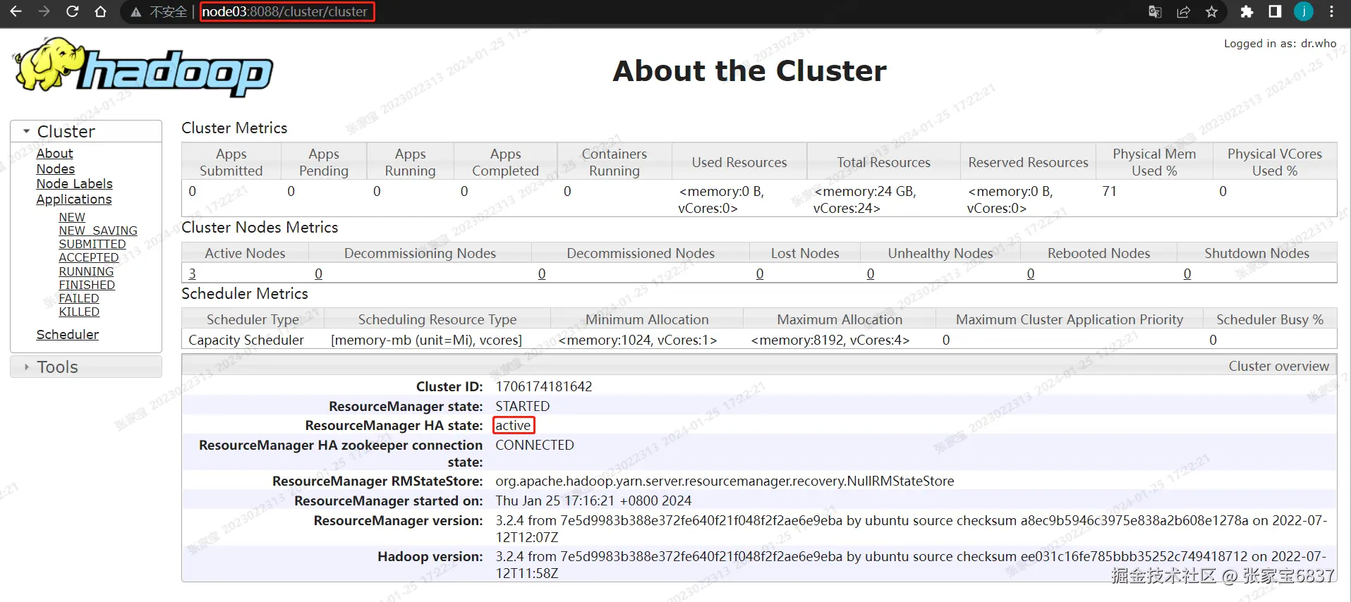
Task: Click the browser back arrow
Action: pos(16,11)
